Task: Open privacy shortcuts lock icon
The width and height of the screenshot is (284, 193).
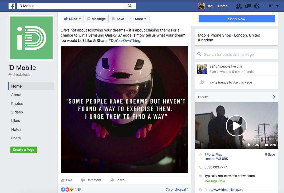Action: point(271,6)
